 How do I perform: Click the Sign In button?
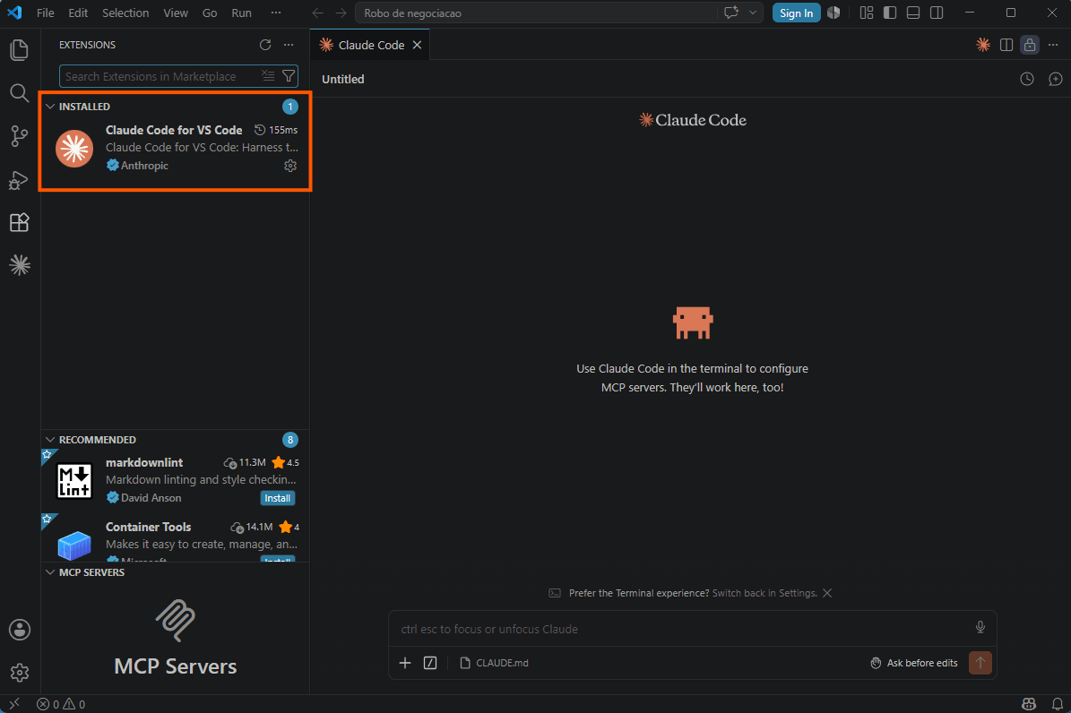point(797,13)
